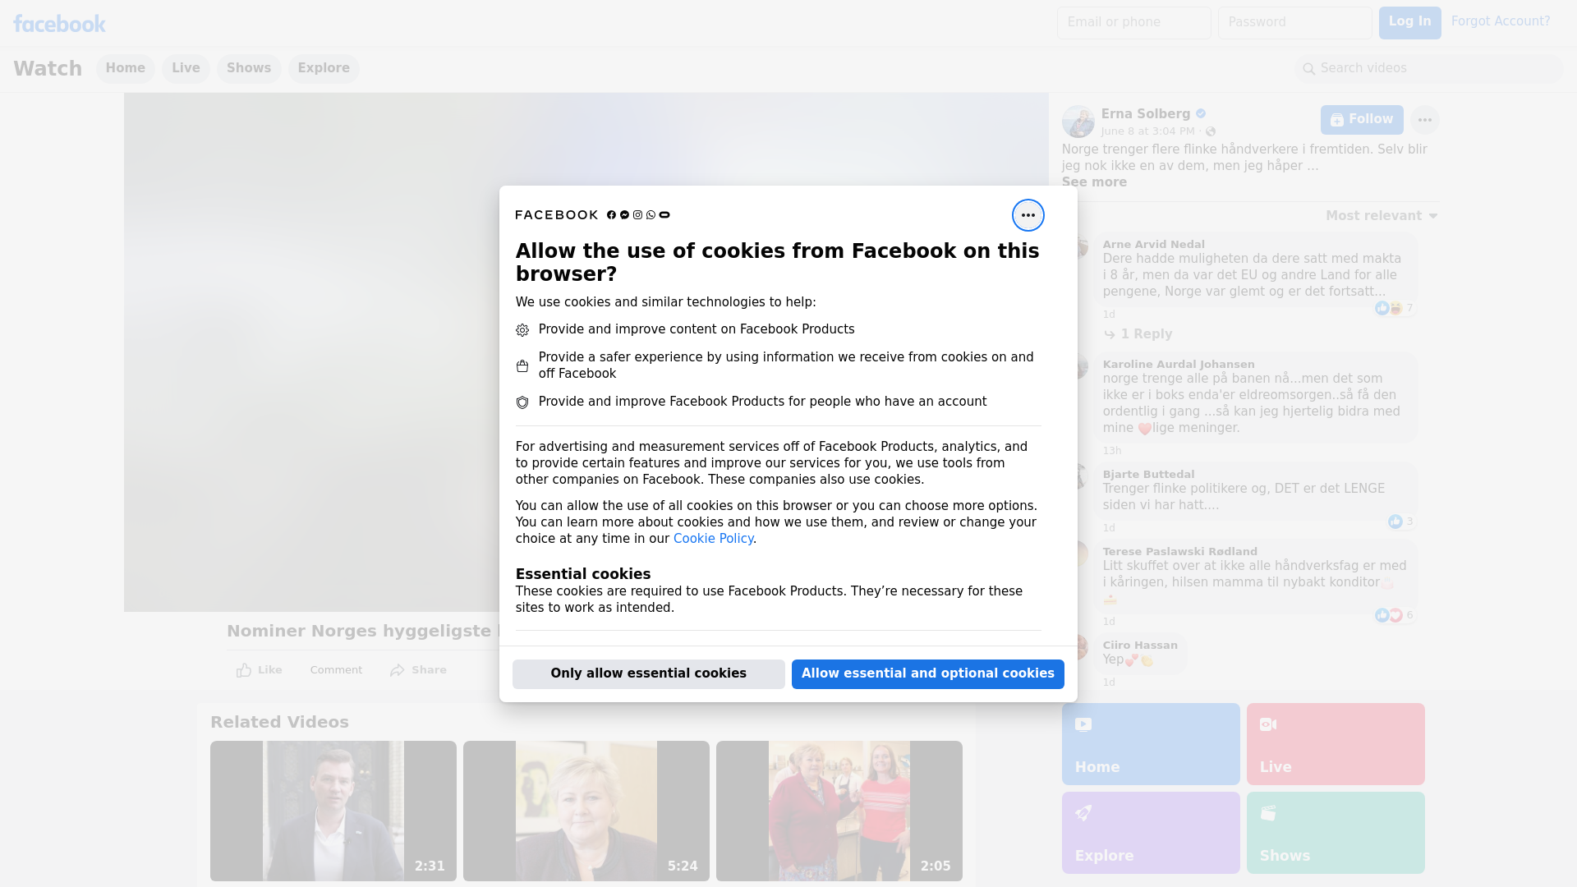Image resolution: width=1577 pixels, height=887 pixels.
Task: Click Terese Paslawski Rødland commenter name
Action: coord(1179,551)
